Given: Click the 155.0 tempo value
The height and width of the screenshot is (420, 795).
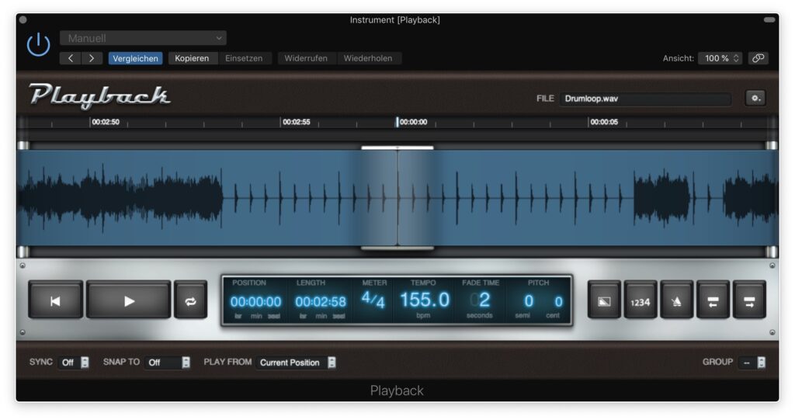Looking at the screenshot, I should [x=425, y=300].
